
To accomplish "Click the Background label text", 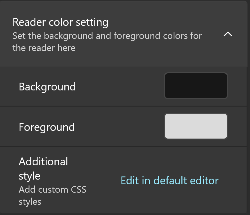I will point(47,87).
